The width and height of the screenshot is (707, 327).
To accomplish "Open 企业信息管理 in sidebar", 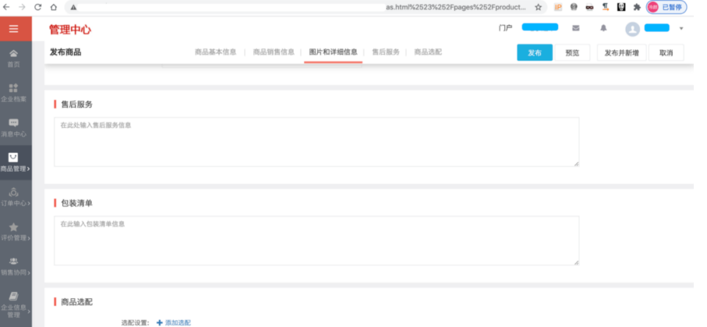I will (x=15, y=305).
